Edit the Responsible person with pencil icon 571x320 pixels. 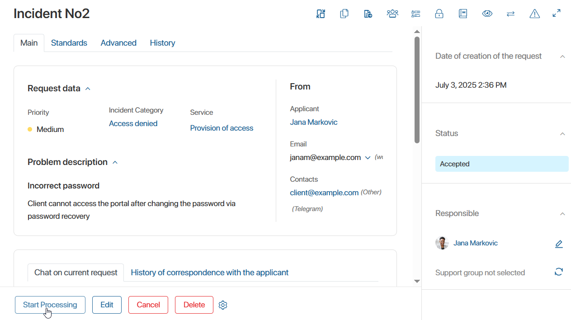click(559, 244)
